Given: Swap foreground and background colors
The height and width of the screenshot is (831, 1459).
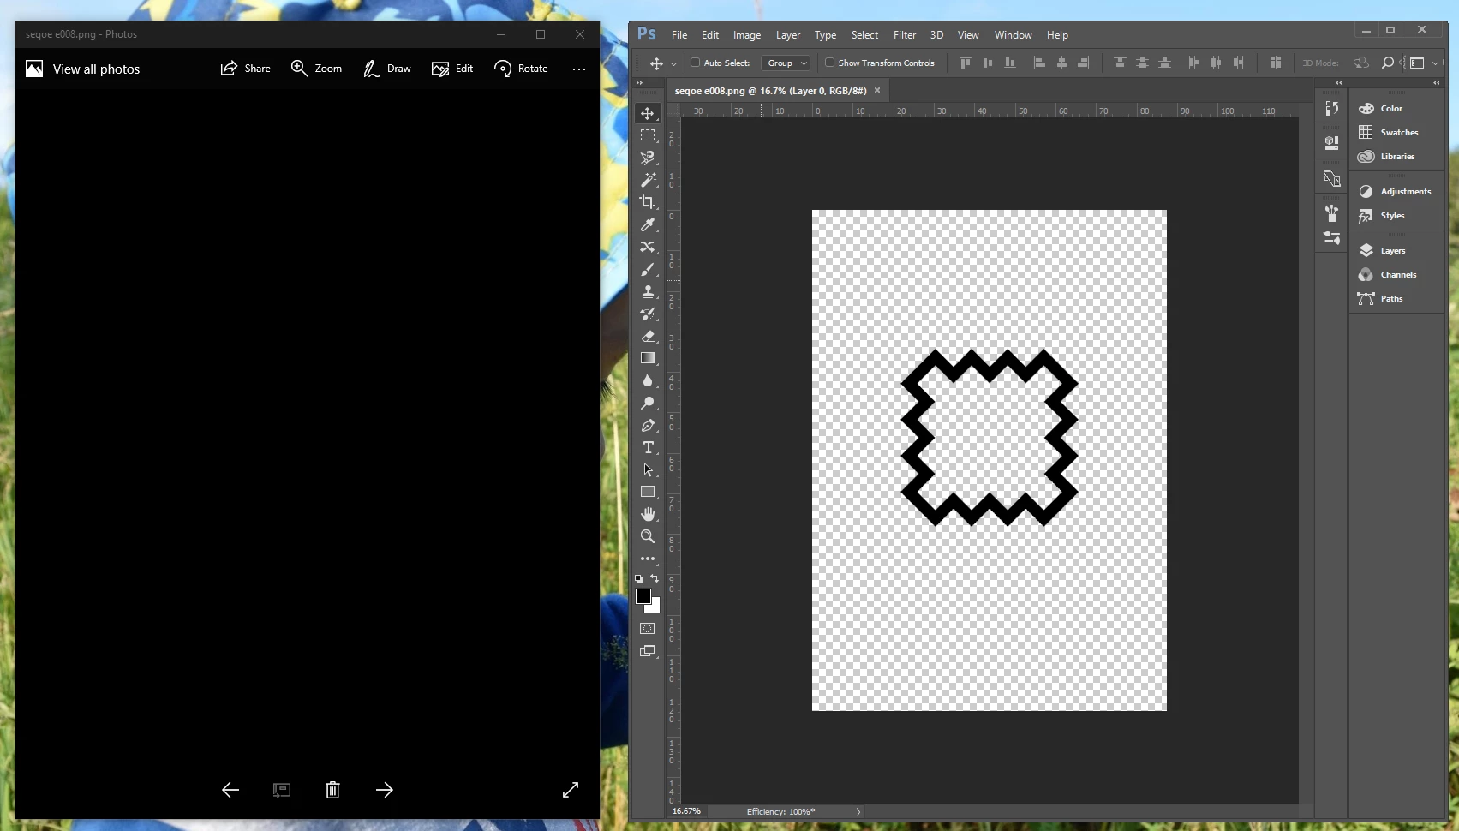Looking at the screenshot, I should pyautogui.click(x=655, y=579).
